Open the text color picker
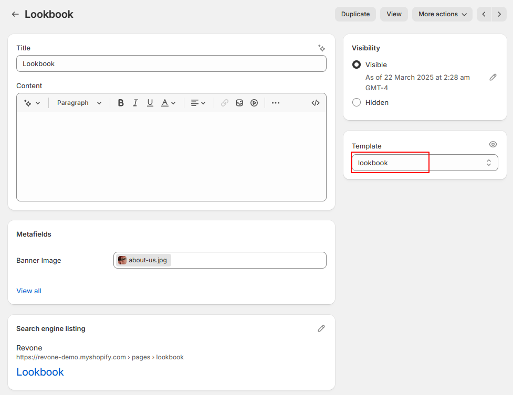Viewport: 513px width, 395px height. pos(168,103)
